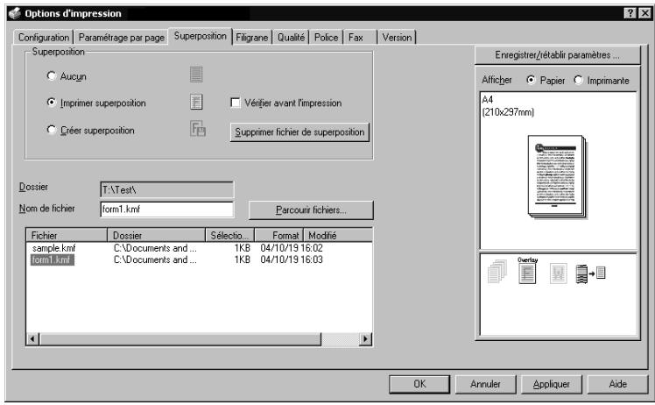Close the Options d'impression dialog
655x405 pixels.
tap(644, 13)
